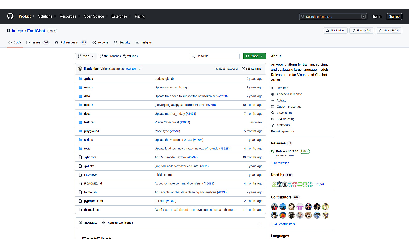Open the theme.json file
Viewport: 409px width, 248px height.
point(91,210)
